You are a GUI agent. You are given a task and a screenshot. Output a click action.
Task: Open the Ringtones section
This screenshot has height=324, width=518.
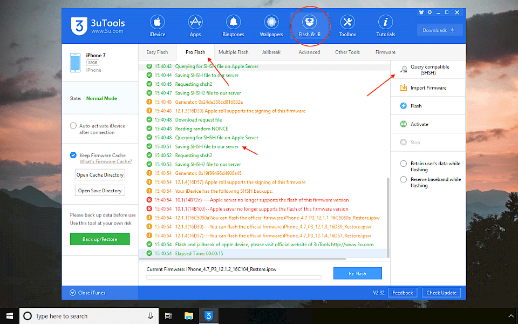tap(233, 26)
